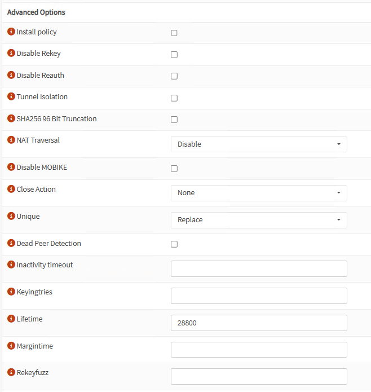Open help icon beside Rekeyfuzz

[x=11, y=372]
